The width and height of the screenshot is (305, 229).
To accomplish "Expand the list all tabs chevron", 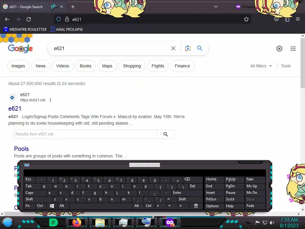I will pyautogui.click(x=216, y=7).
